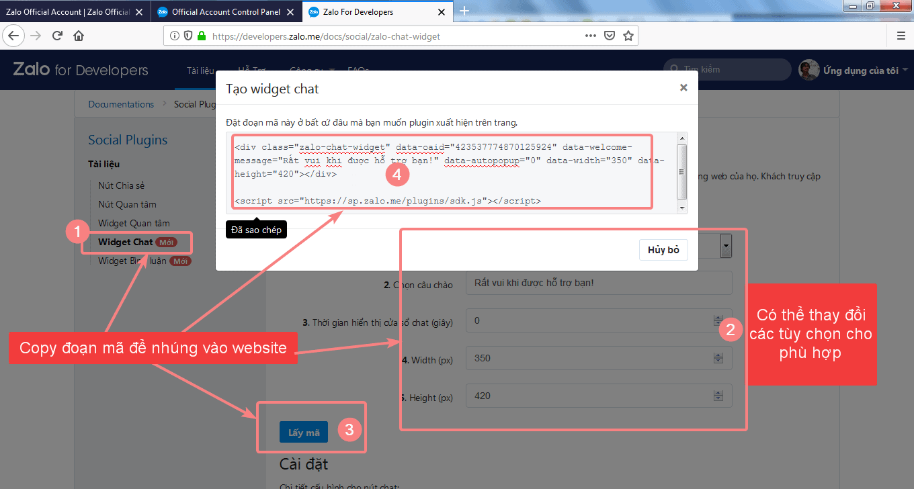Viewport: 914px width, 489px height.
Task: Open the Documentations breadcrumb link
Action: click(x=121, y=104)
